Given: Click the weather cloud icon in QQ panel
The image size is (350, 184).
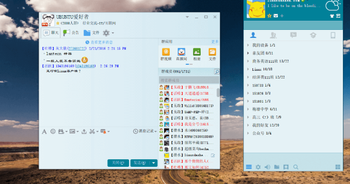Looking at the screenshot, I should pos(333,6).
